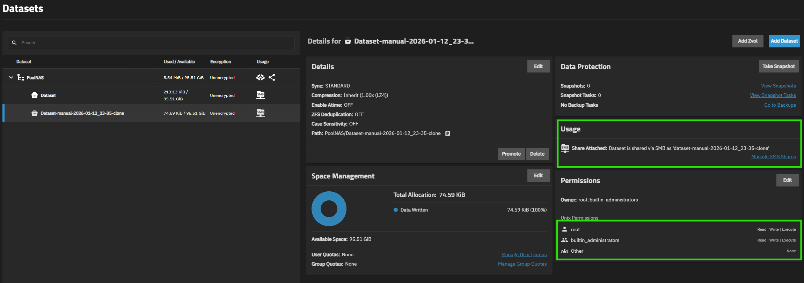Take a snapshot of the dataset
The height and width of the screenshot is (283, 804).
778,66
